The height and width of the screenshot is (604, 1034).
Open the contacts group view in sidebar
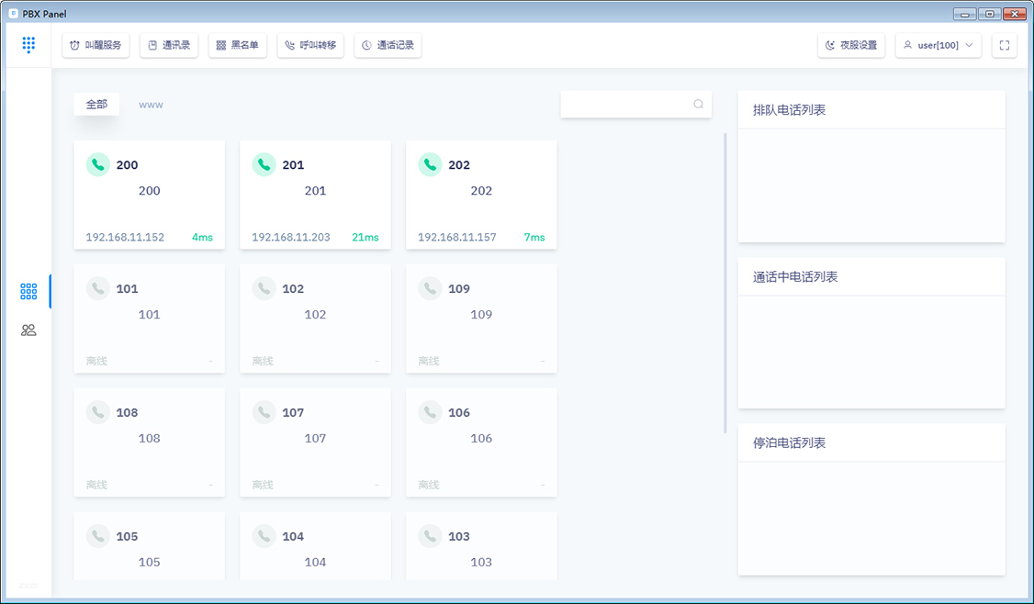point(28,330)
